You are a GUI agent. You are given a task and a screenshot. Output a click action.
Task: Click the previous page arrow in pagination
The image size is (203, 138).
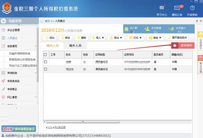point(47,127)
